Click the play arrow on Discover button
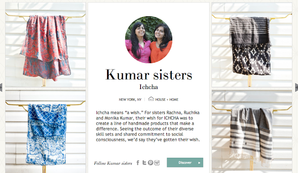Screen dimensions: 298x173 (199, 163)
